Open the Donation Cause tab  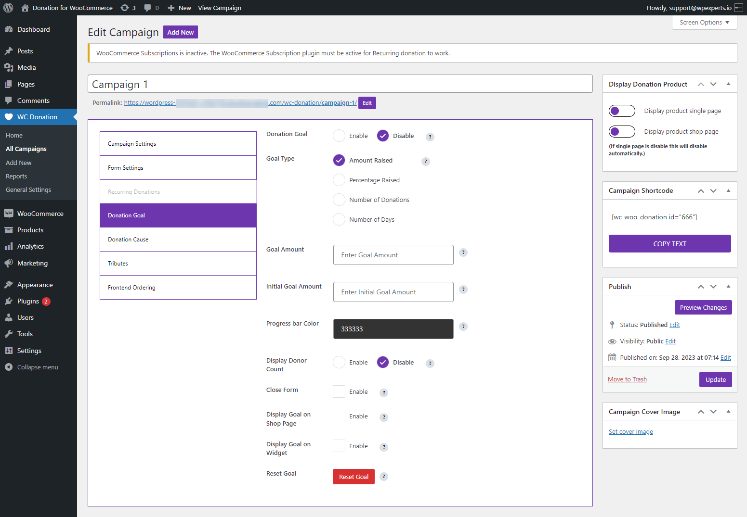[178, 240]
